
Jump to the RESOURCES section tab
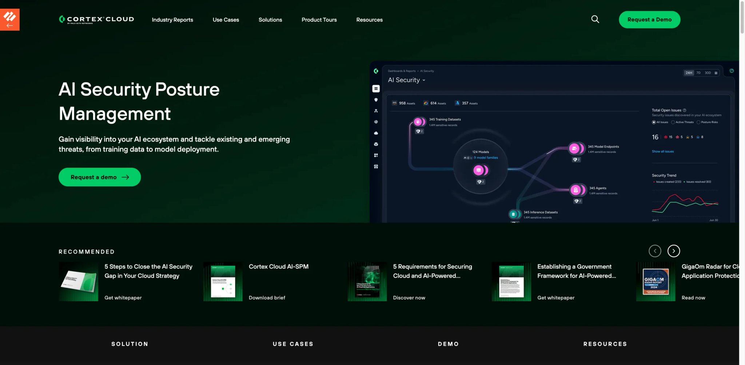point(605,344)
